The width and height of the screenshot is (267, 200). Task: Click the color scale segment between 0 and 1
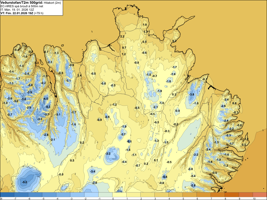click(119, 195)
